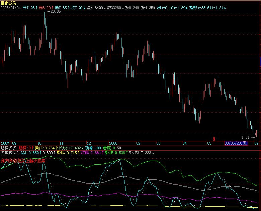261x211 pixels.
Task: Click the 简单顶底2 indicator name
Action: point(9,153)
